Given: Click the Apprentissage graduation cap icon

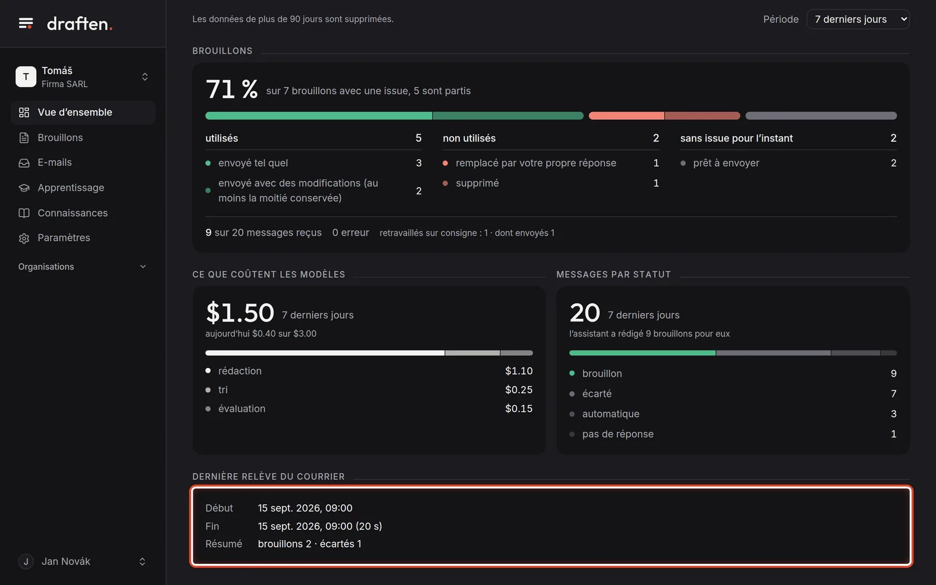Looking at the screenshot, I should [24, 188].
